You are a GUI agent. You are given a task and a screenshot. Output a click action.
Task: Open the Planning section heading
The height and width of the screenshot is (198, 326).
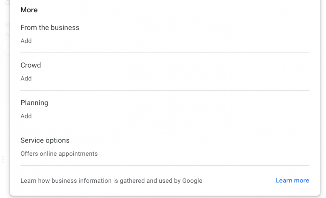34,103
